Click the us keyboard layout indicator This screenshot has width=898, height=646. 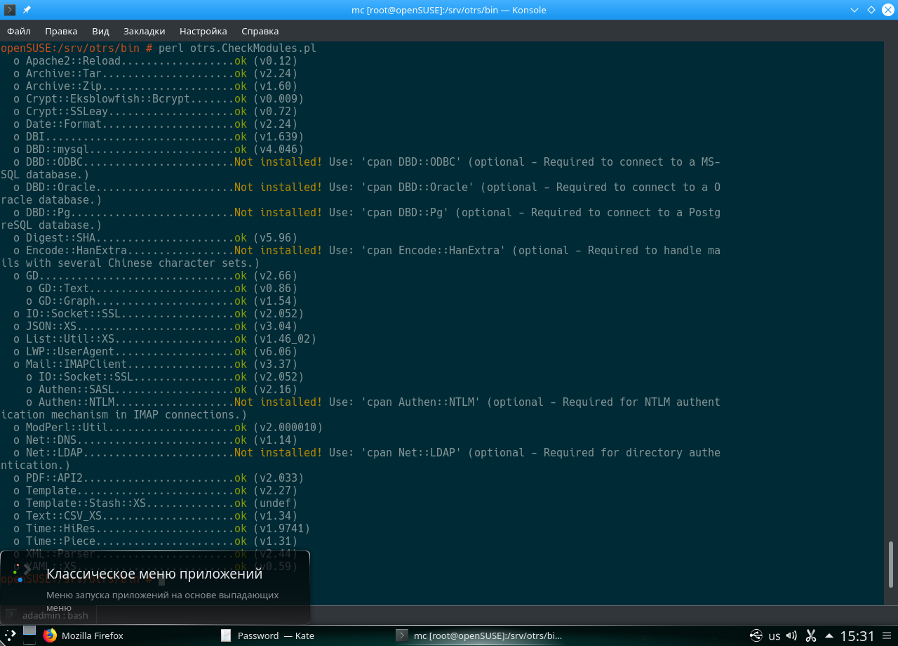click(x=775, y=636)
